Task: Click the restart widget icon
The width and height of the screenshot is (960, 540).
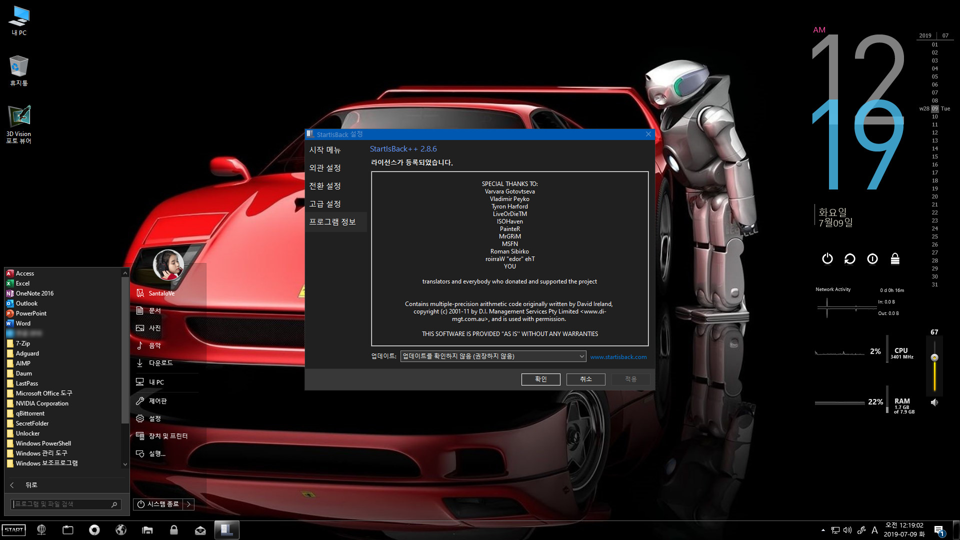Action: pos(850,258)
